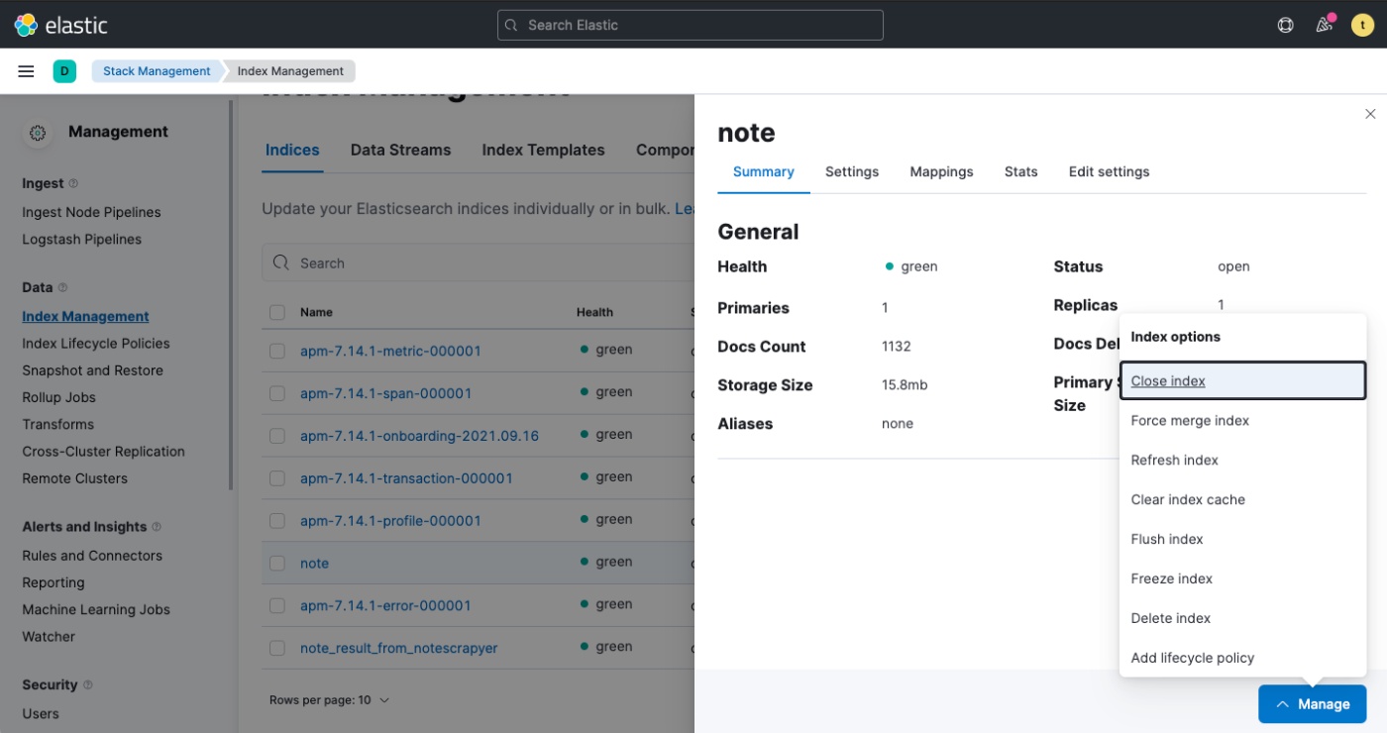Open Snapshot and Restore

point(92,370)
